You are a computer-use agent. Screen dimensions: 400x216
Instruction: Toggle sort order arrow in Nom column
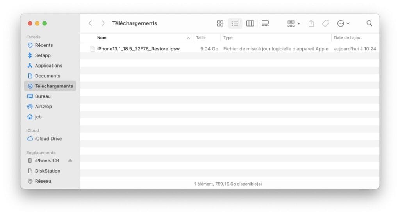point(189,38)
